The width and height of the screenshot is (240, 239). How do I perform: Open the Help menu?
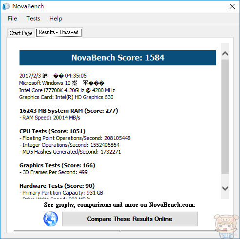pos(56,19)
